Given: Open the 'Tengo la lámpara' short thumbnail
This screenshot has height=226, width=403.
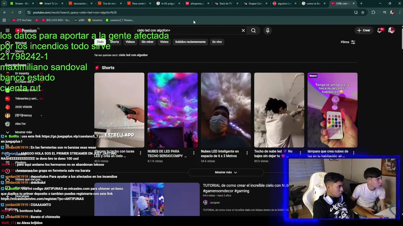Looking at the screenshot, I should click(x=332, y=110).
